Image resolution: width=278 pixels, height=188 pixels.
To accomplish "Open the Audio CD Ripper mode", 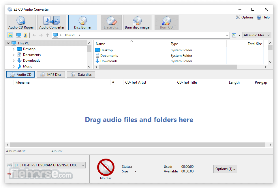I will 21,22.
